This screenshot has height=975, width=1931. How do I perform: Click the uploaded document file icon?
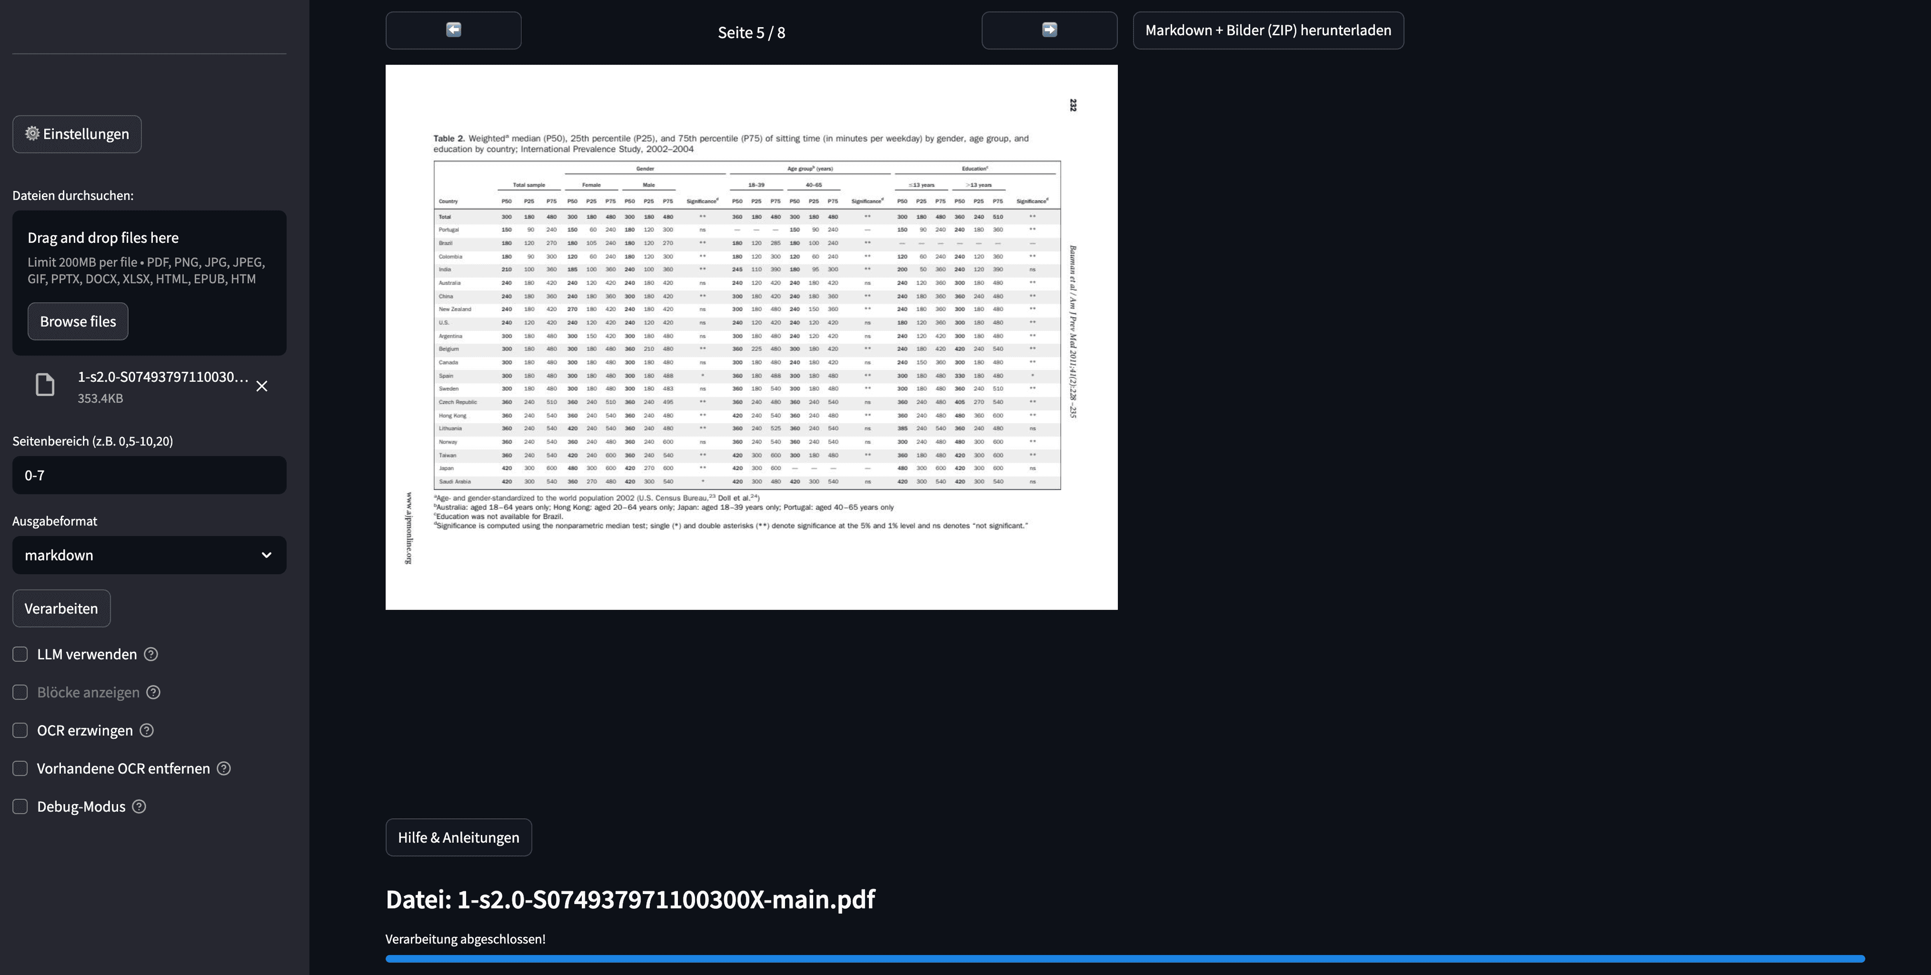[x=45, y=385]
